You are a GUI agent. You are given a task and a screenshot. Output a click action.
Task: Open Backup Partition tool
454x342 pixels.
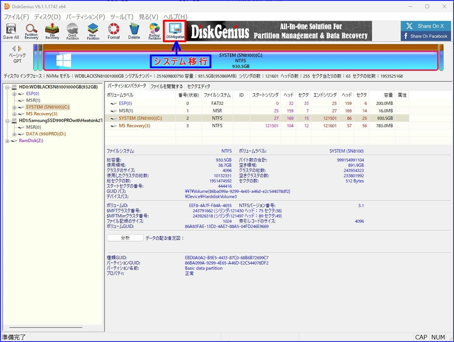154,31
